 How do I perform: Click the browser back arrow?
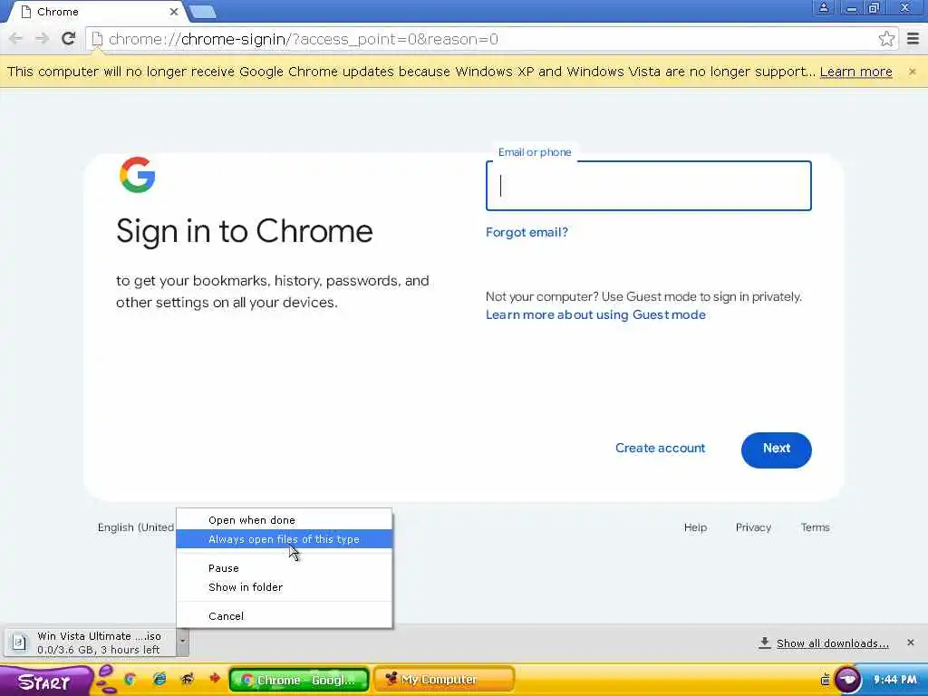point(16,39)
